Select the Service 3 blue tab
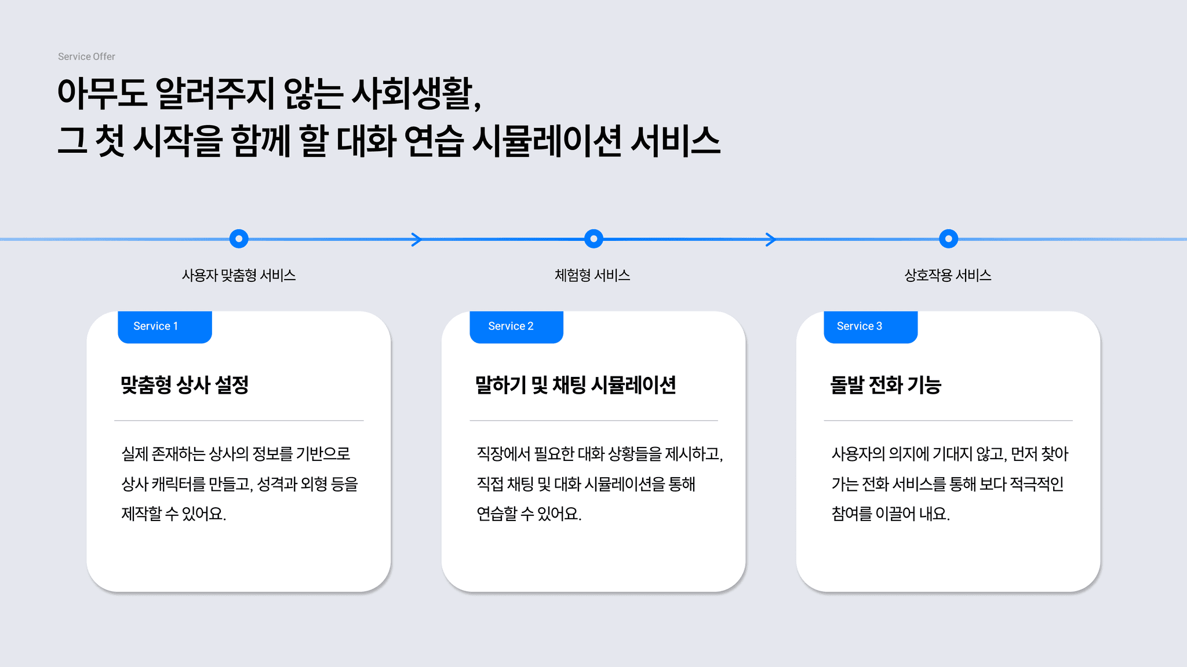This screenshot has width=1187, height=667. 871,327
